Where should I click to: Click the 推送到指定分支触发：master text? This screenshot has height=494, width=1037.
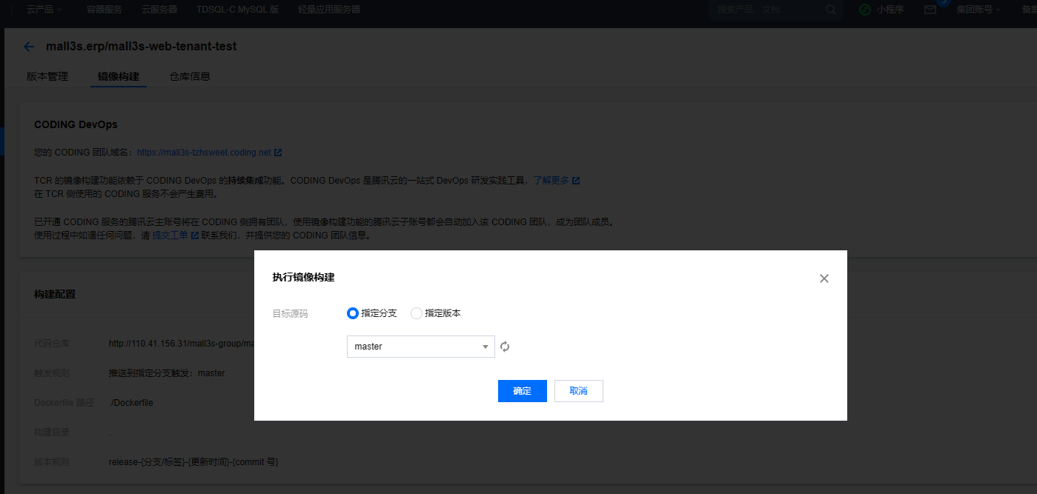point(167,373)
